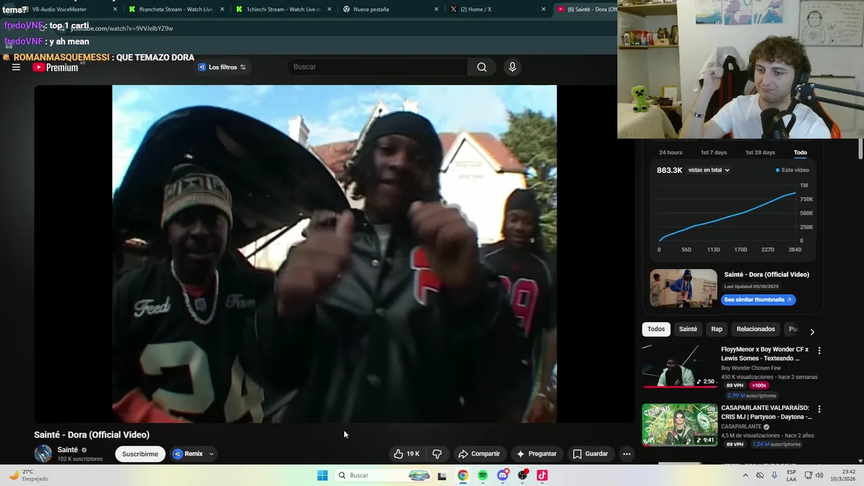Switch to 1chinchi Stream browser tab
Viewport: 864px width, 486px height.
pyautogui.click(x=282, y=9)
